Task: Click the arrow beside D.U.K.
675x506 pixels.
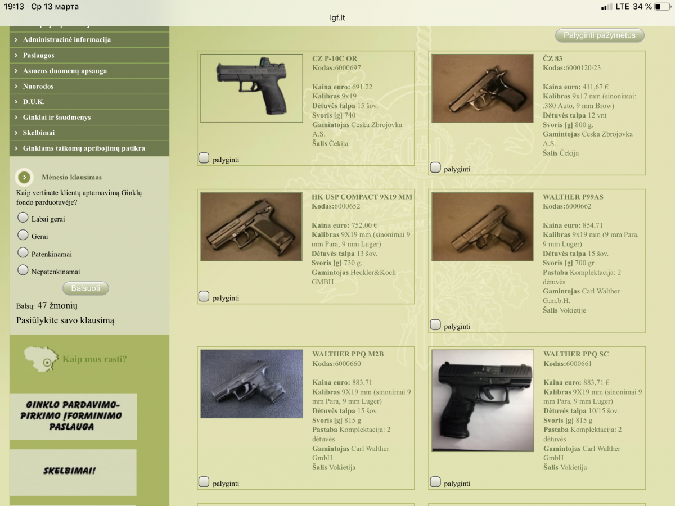Action: point(16,102)
